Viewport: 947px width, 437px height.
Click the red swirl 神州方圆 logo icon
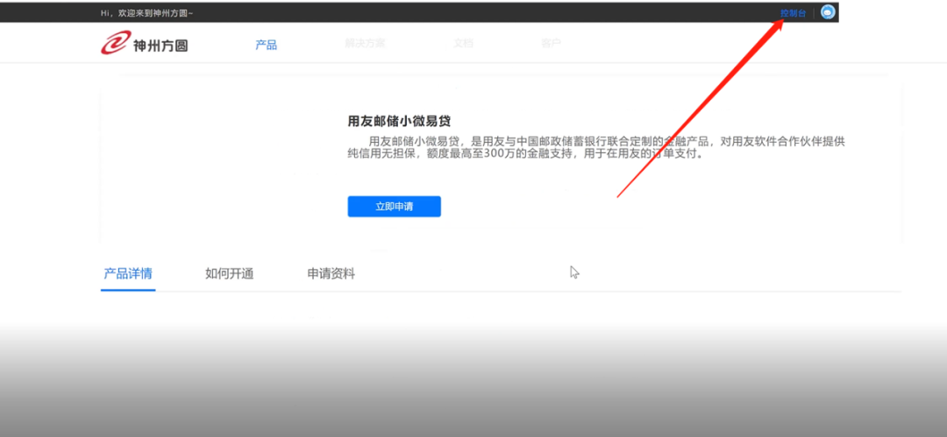[x=114, y=43]
